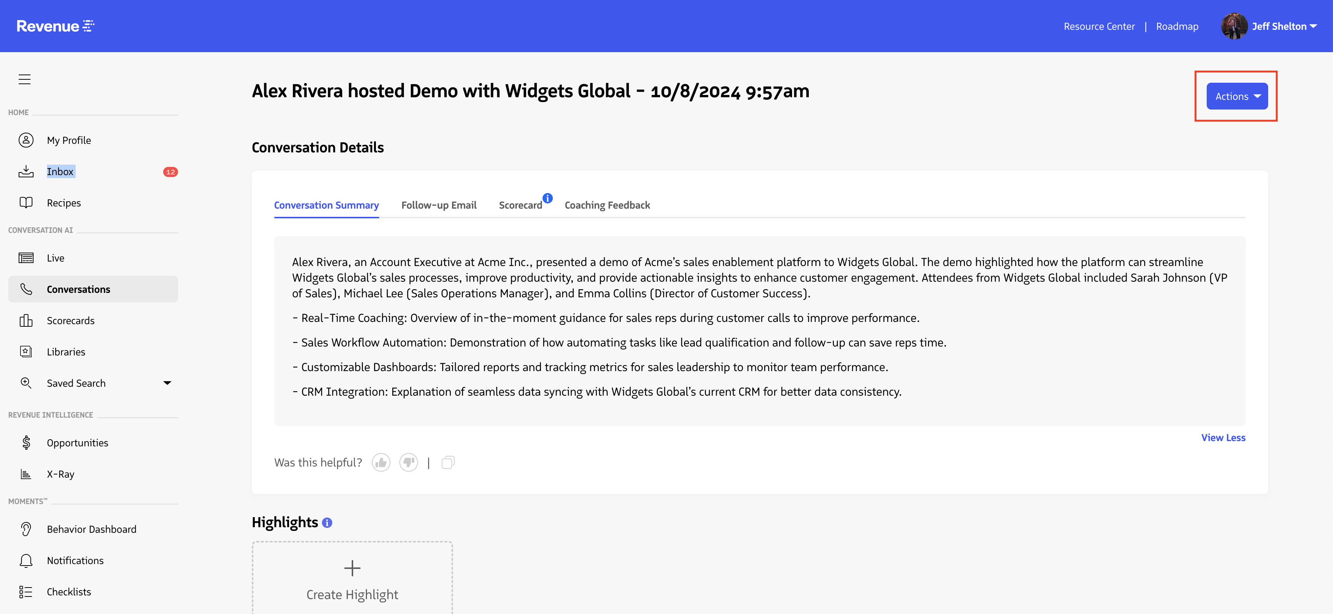Screen dimensions: 1333x614
Task: Collapse the sidebar with hamburger icon
Action: click(24, 79)
